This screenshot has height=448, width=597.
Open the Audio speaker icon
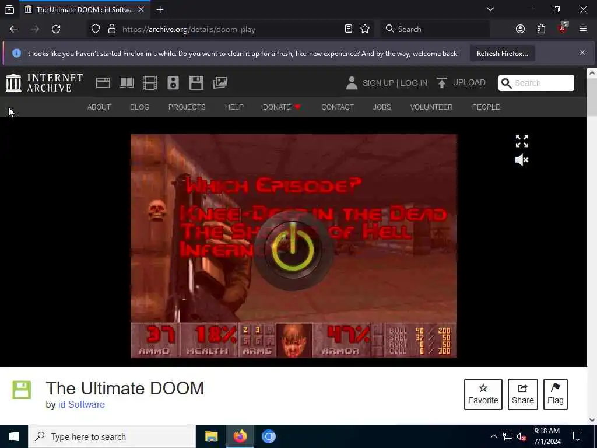(173, 83)
